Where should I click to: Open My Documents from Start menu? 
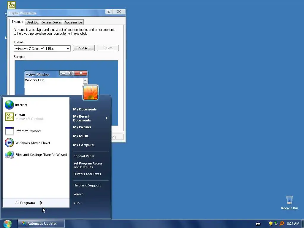85,109
